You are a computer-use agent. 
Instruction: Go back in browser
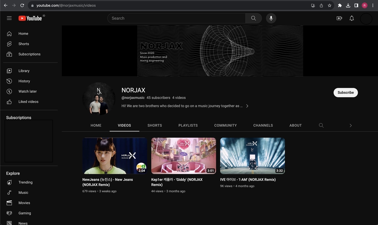(6, 5)
